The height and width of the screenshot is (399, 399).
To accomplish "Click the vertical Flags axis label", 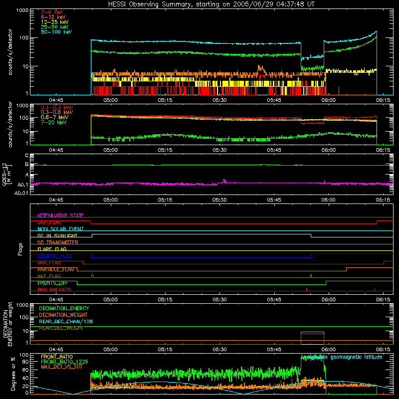I will [x=20, y=249].
